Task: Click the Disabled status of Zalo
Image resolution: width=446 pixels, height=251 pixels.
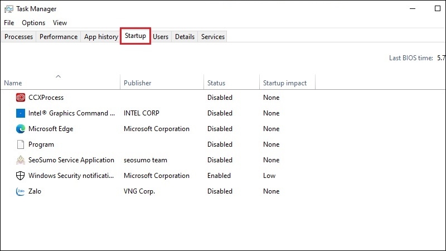Action: [x=220, y=191]
